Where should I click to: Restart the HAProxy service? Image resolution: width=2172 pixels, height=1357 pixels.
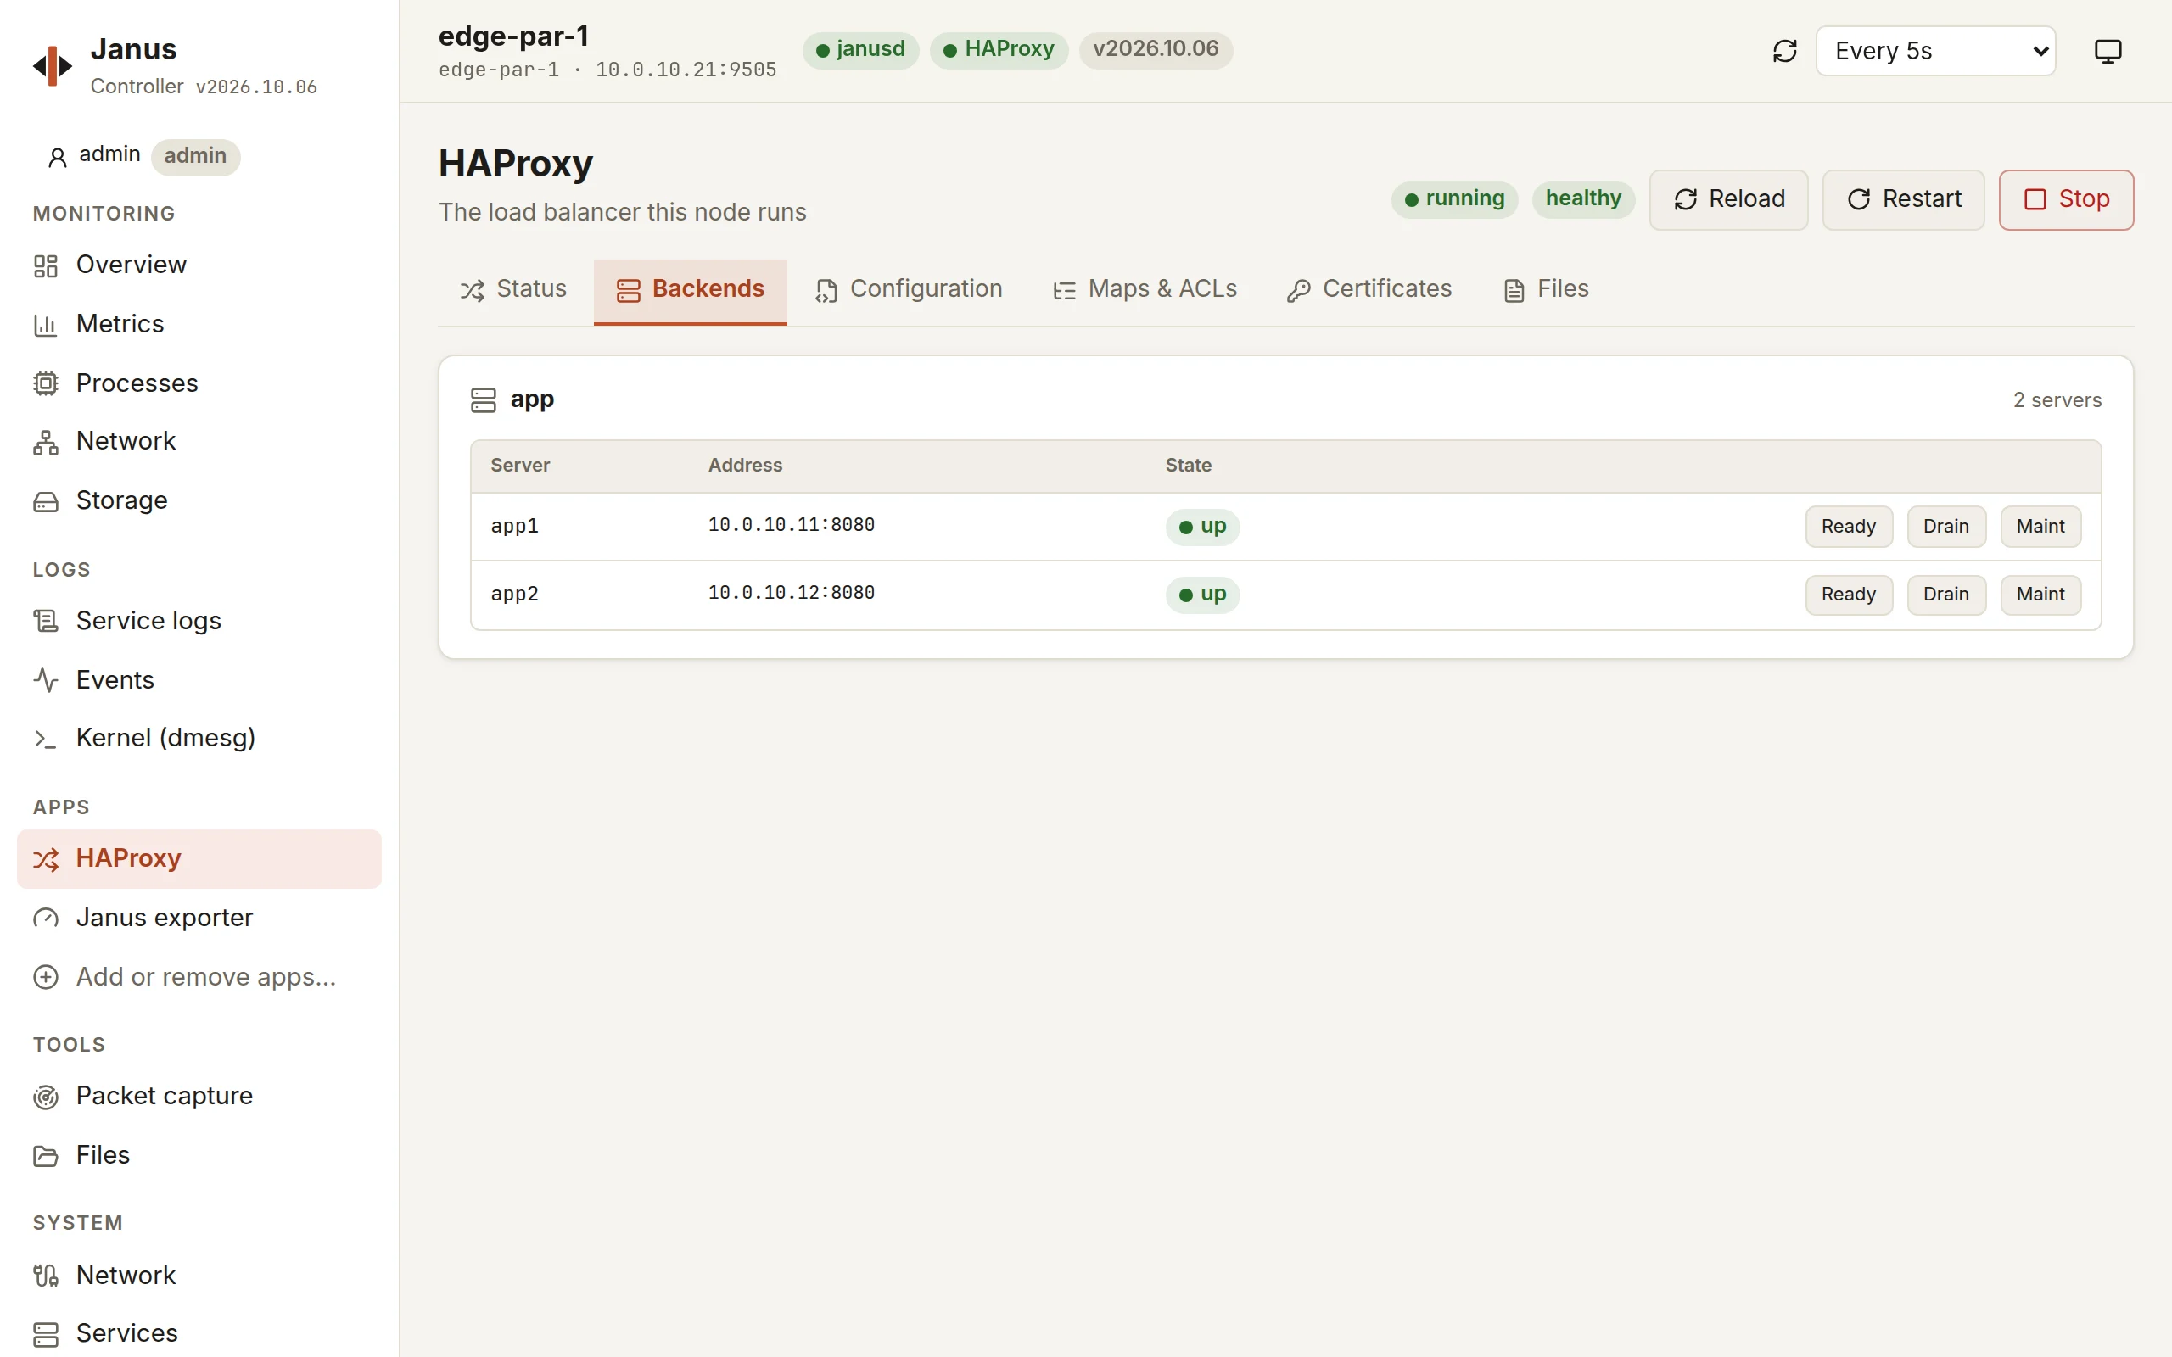pyautogui.click(x=1904, y=199)
